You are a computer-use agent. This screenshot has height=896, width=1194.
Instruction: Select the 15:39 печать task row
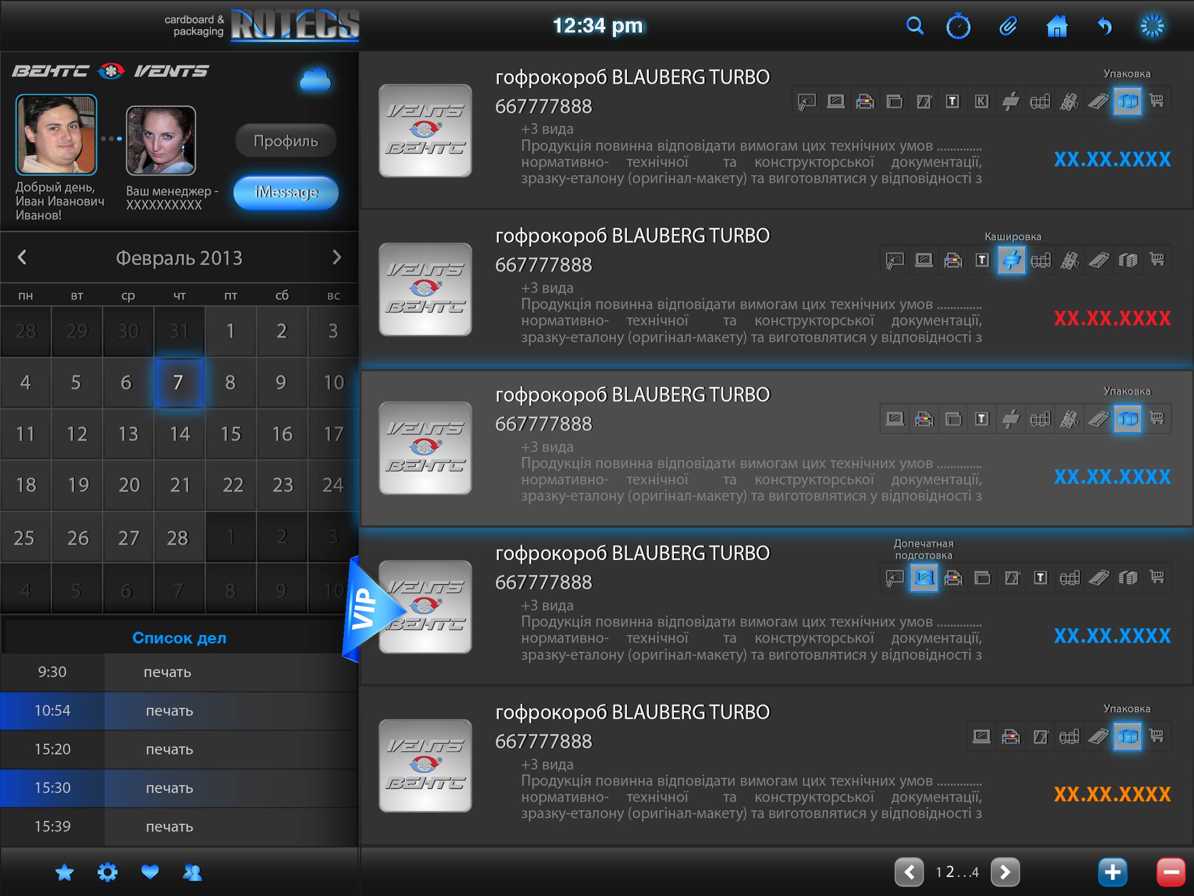click(179, 827)
